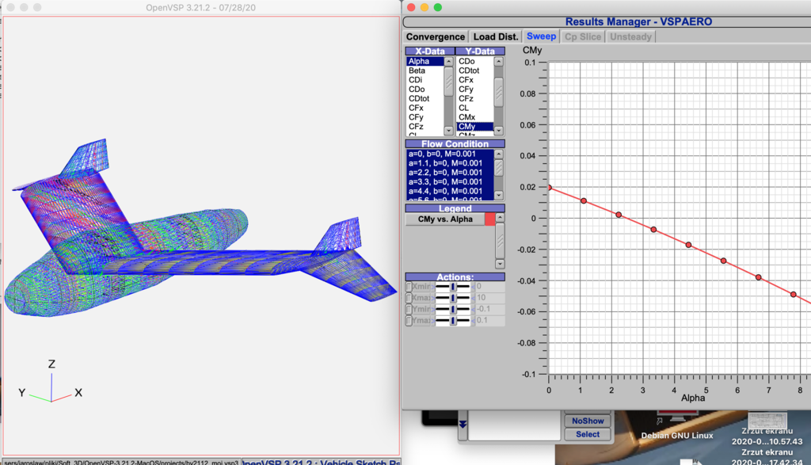
Task: Toggle the Xmin checkbox in Actions
Action: click(409, 286)
